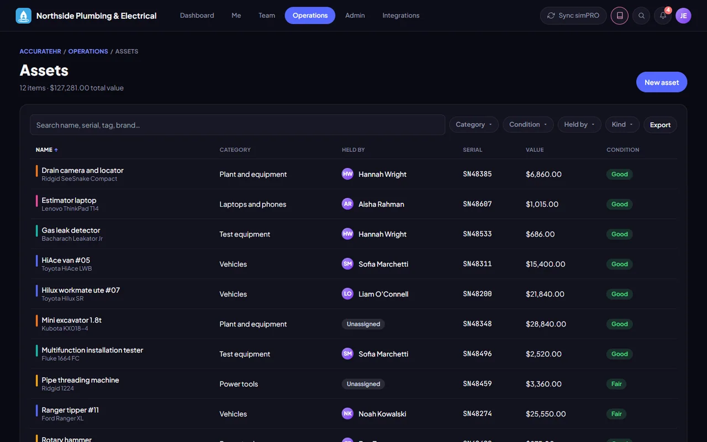The image size is (707, 442).
Task: Export the assets list
Action: click(660, 125)
